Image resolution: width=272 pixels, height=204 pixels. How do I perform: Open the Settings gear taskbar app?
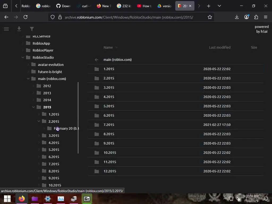[x=48, y=199]
